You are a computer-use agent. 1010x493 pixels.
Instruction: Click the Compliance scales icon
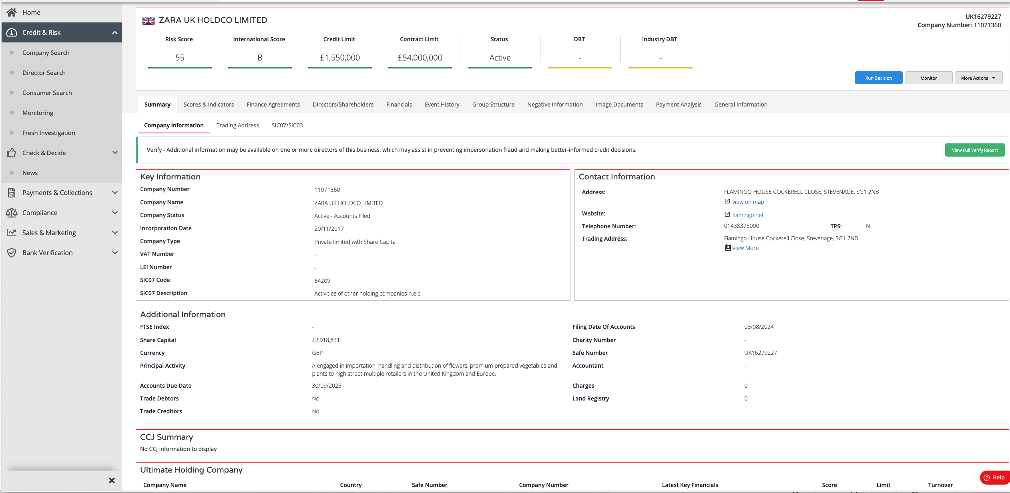[12, 213]
